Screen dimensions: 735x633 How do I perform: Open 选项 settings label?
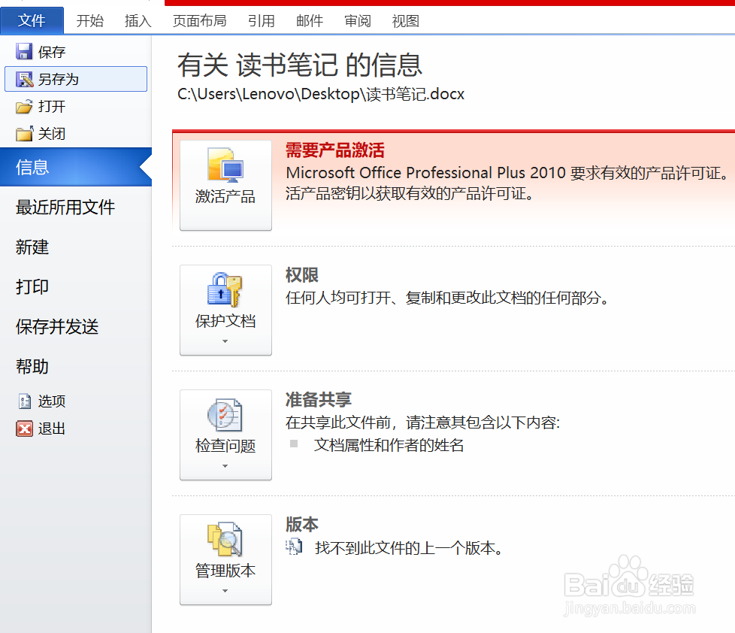tap(52, 401)
